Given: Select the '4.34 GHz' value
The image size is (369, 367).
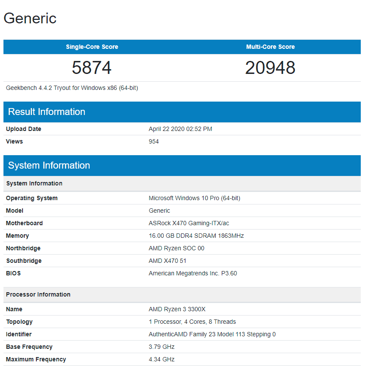Looking at the screenshot, I should [162, 360].
